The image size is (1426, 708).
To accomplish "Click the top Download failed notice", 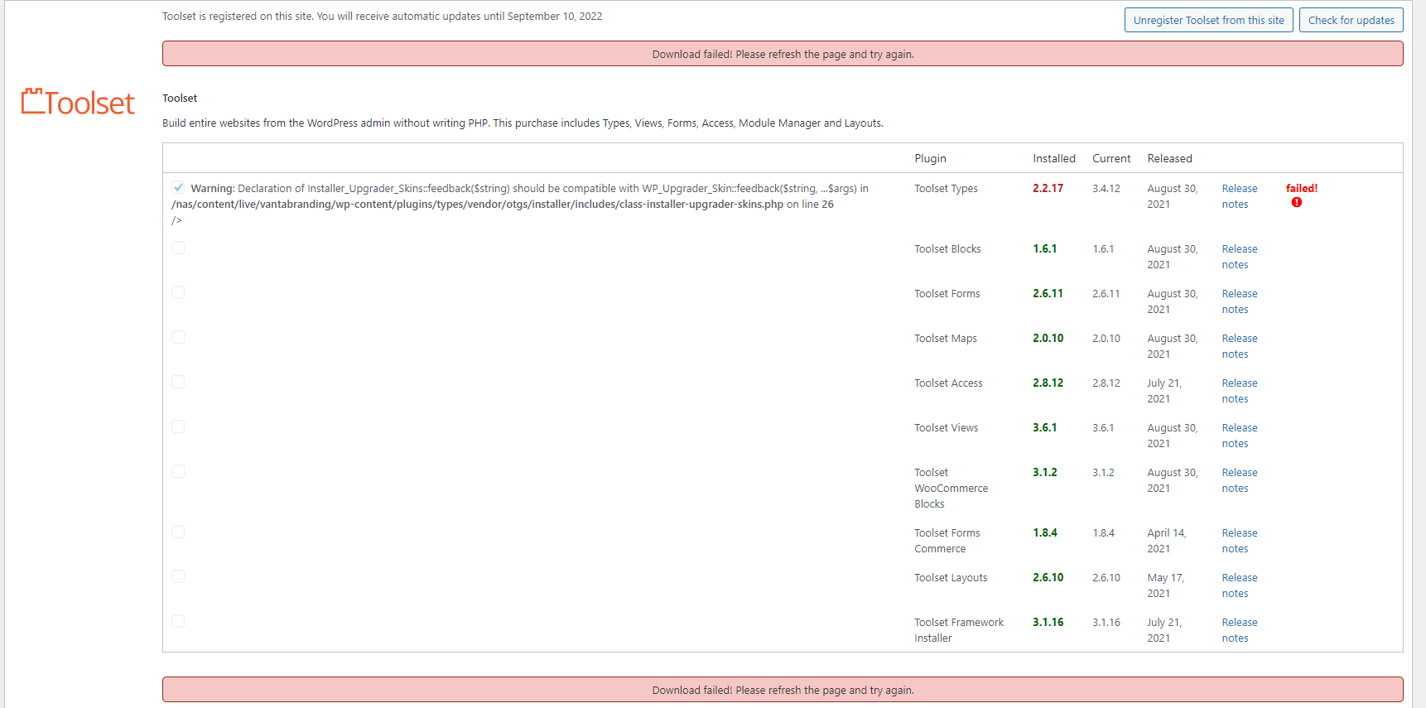I will point(783,54).
